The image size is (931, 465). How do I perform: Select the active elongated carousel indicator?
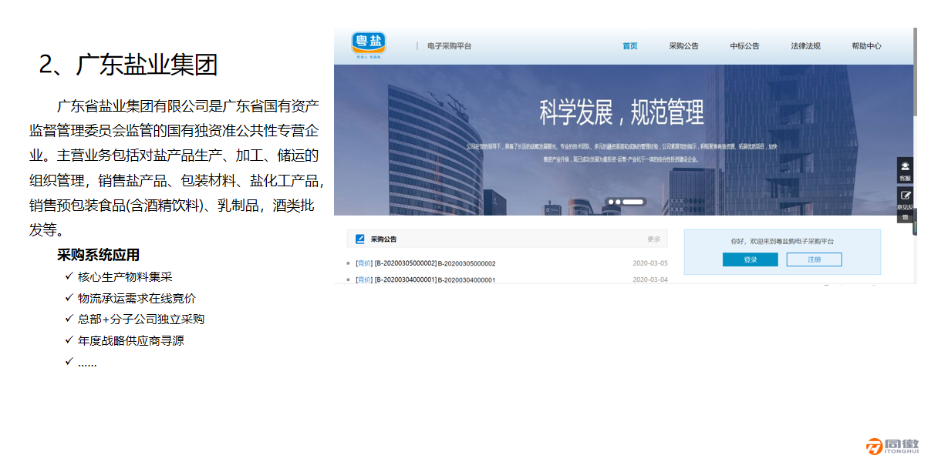pos(633,202)
